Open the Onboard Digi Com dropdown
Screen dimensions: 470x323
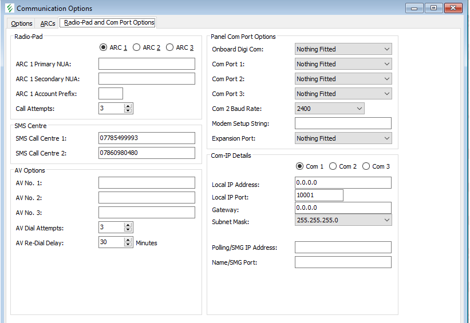(x=343, y=49)
